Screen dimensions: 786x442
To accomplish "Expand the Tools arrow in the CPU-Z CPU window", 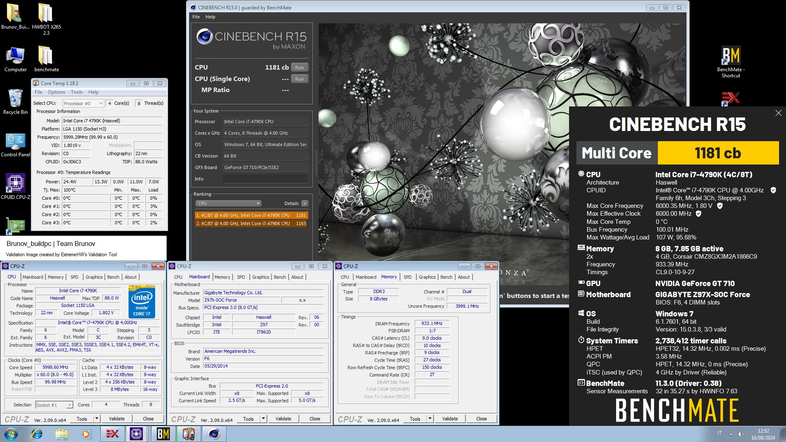I will click(97, 419).
